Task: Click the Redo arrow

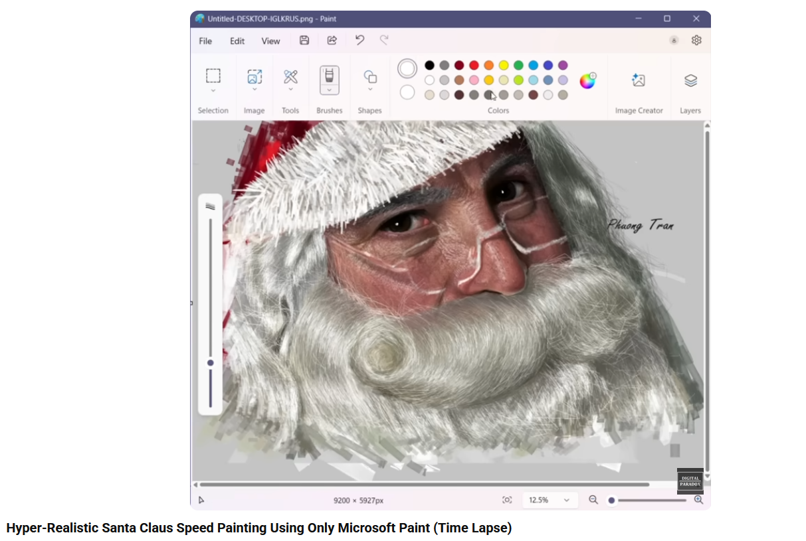Action: point(384,40)
